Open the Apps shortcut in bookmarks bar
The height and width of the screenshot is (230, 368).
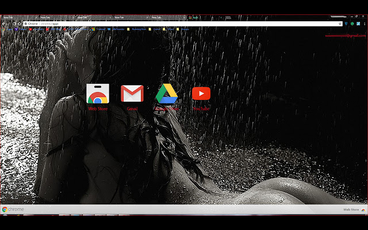coord(7,29)
